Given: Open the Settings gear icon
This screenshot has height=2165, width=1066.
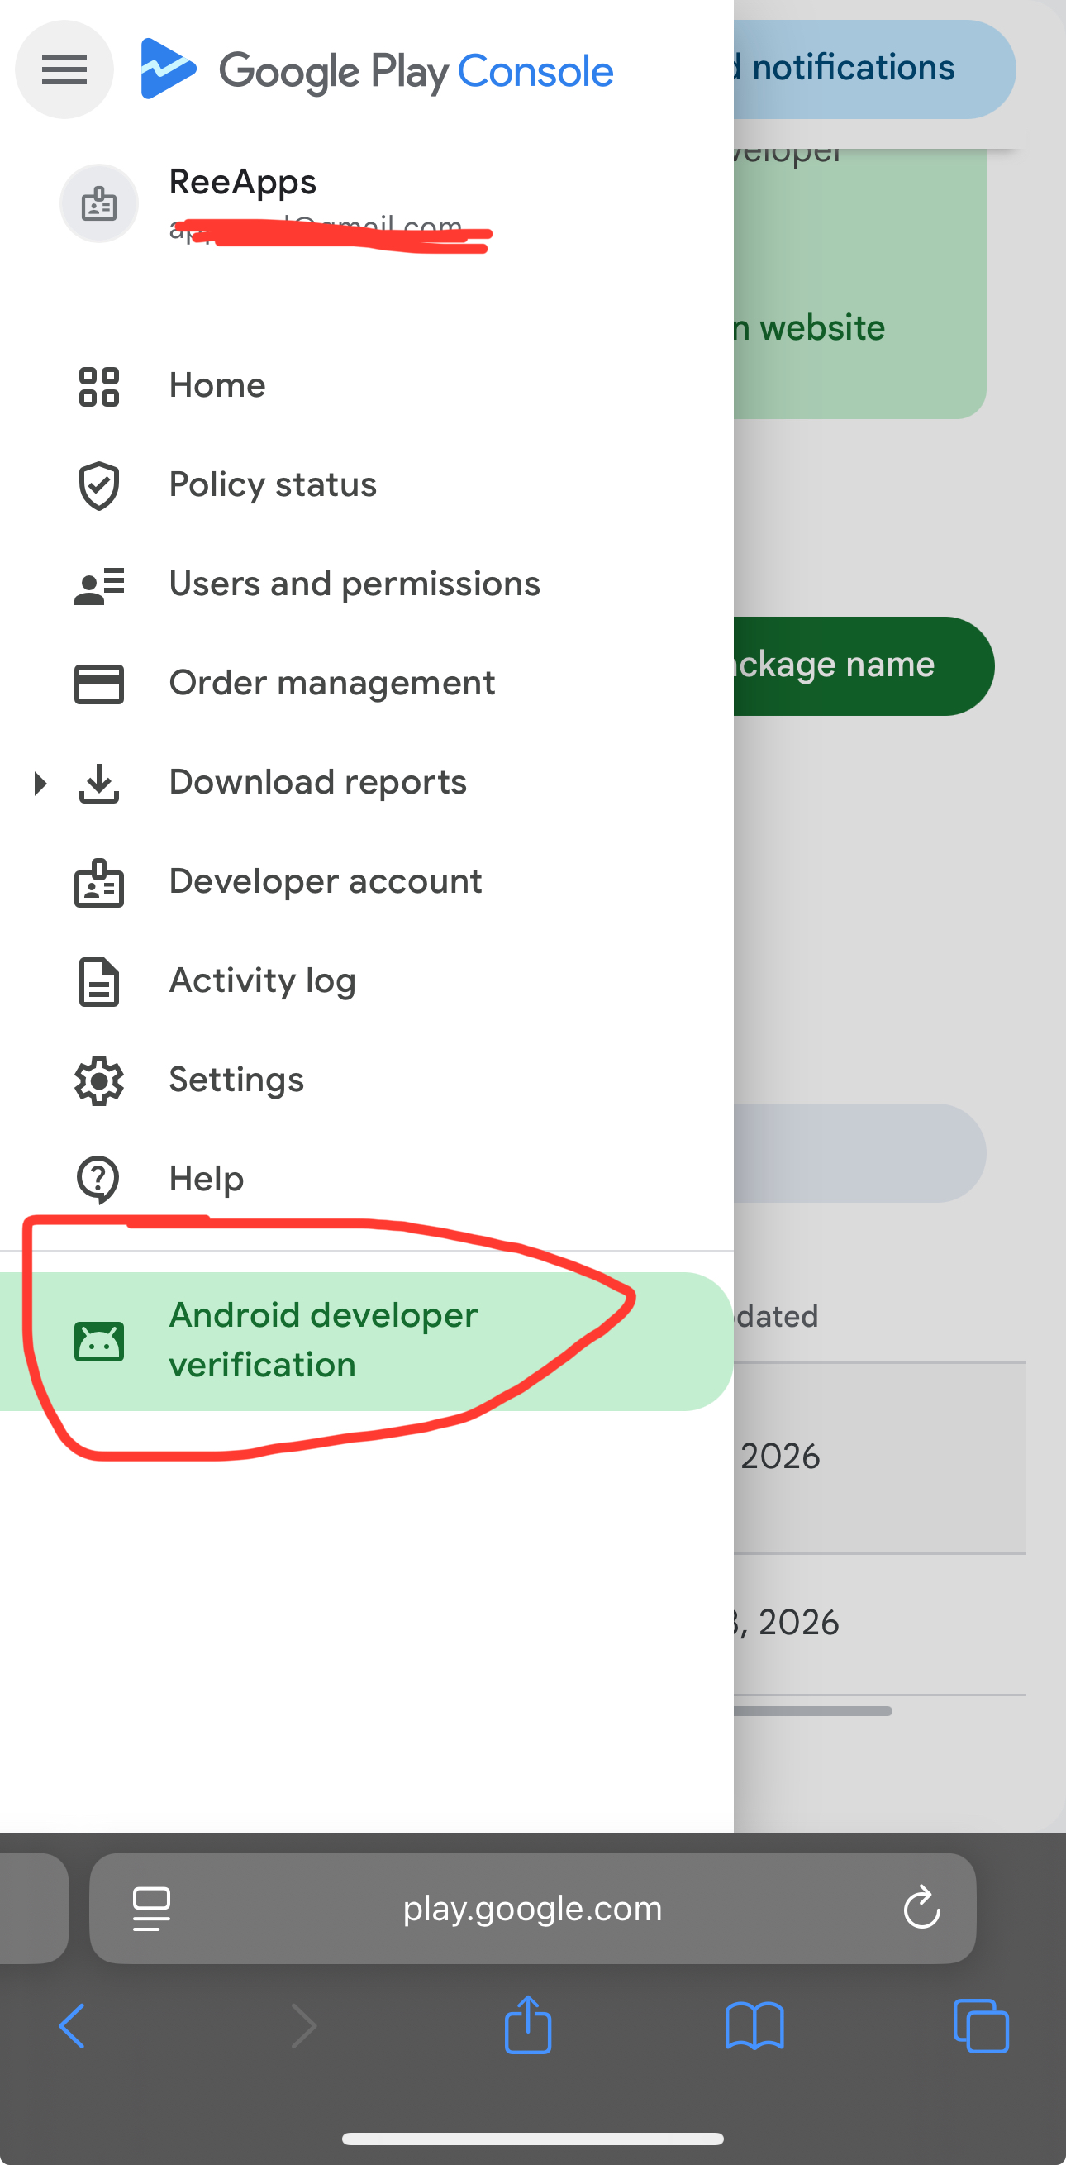Looking at the screenshot, I should 99,1080.
